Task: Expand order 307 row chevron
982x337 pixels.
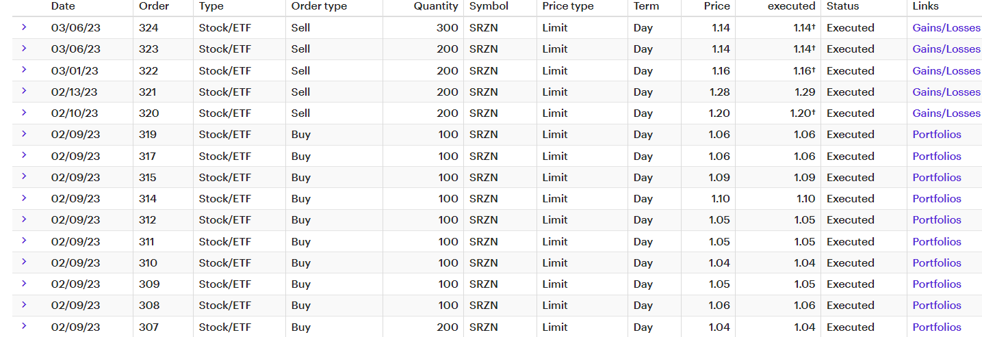Action: pos(24,326)
